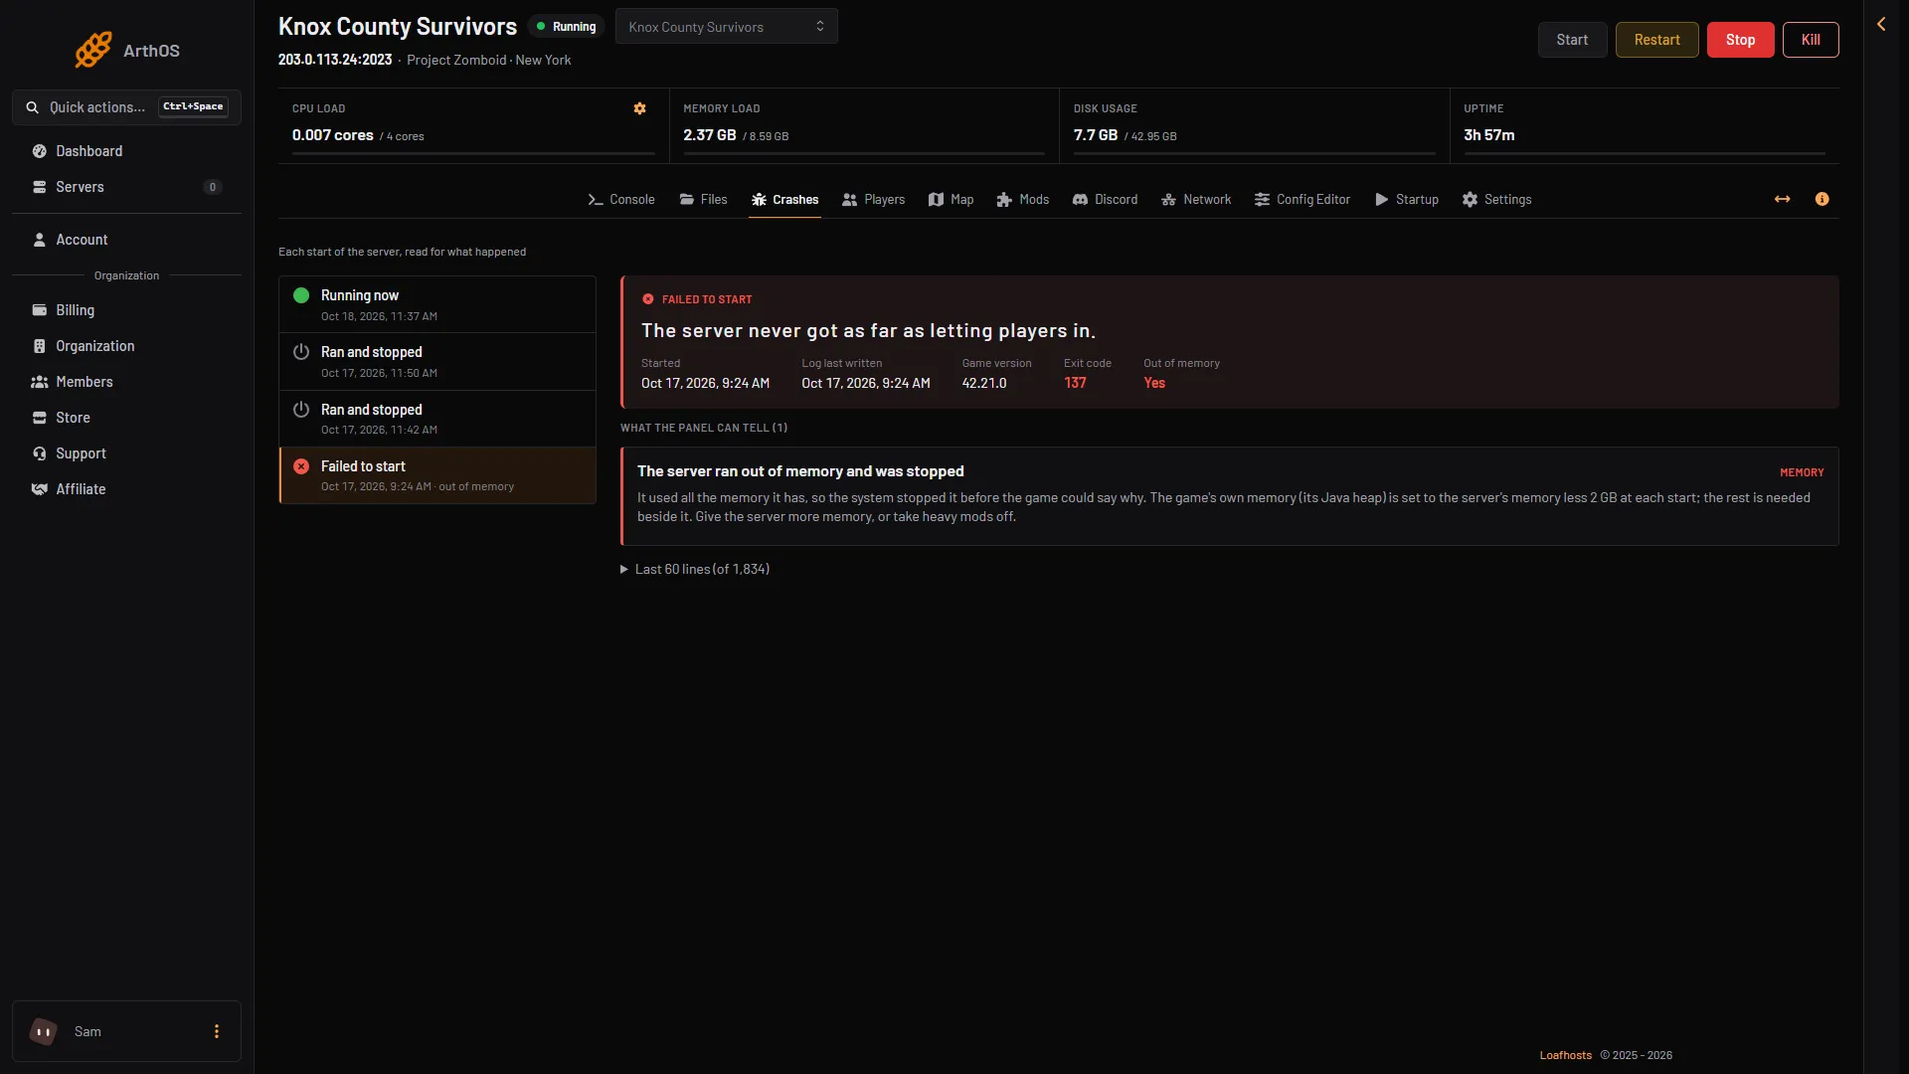Toggle the wide layout arrows icon
Screen dimensions: 1909x1074
(x=1783, y=199)
